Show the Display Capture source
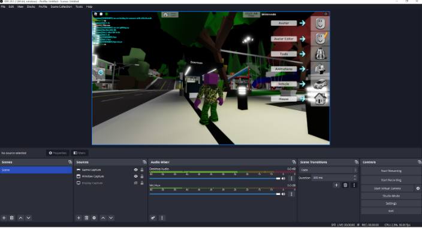Screen dimensions: 422x228 pyautogui.click(x=135, y=183)
